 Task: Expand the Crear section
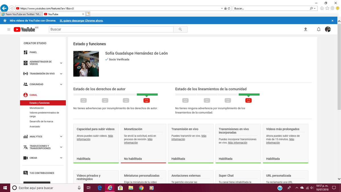click(61, 158)
